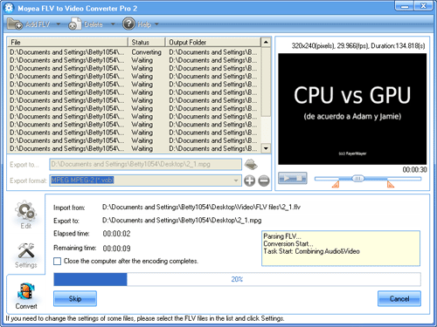
Task: Click the play/stop preview button
Action: point(292,178)
